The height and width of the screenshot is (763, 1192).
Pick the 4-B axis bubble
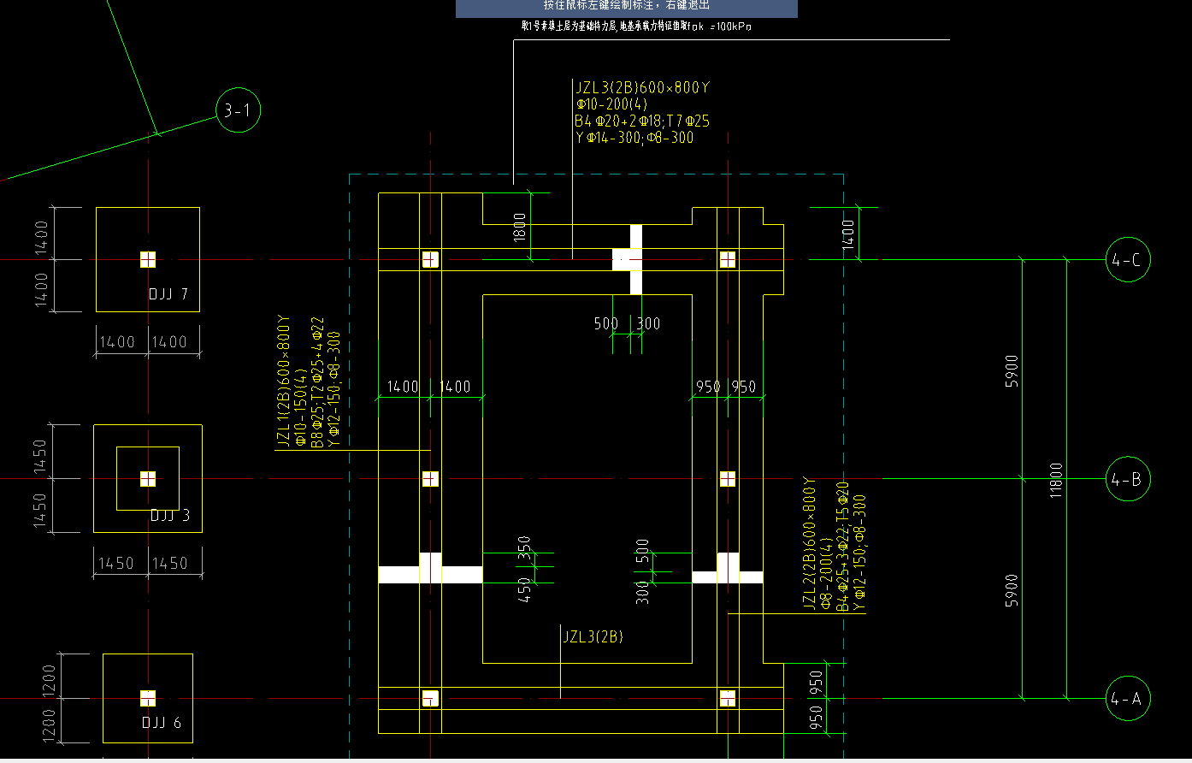(1128, 479)
